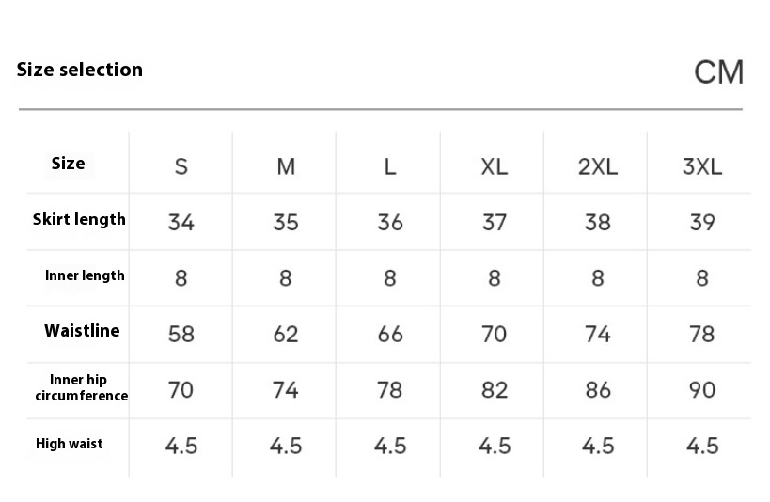This screenshot has height=502, width=770.
Task: Click the 'High waist' row label
Action: [70, 444]
